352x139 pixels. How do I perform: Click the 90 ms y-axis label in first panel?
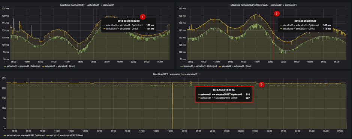point(6,59)
